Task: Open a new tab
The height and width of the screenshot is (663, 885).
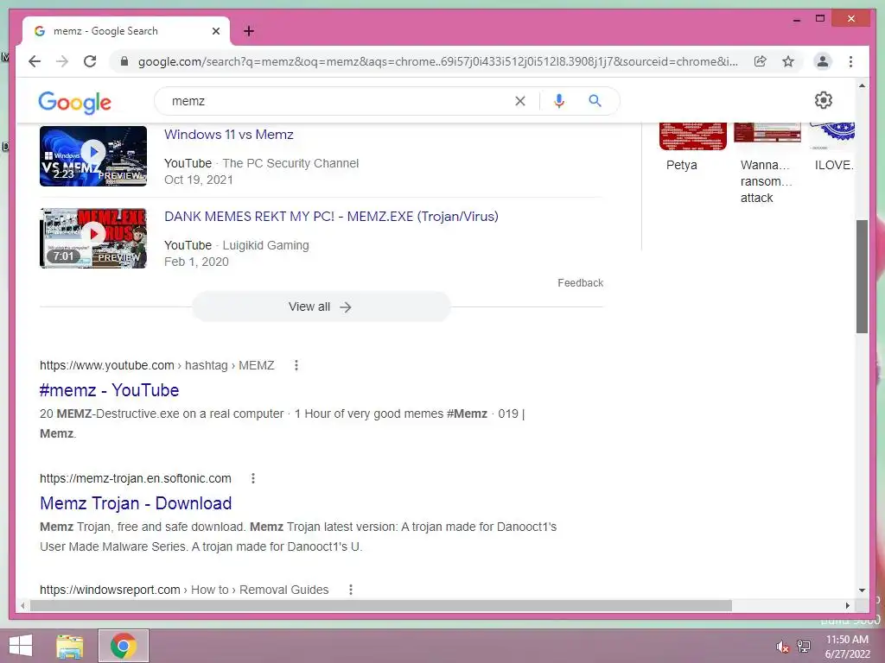Action: tap(249, 31)
